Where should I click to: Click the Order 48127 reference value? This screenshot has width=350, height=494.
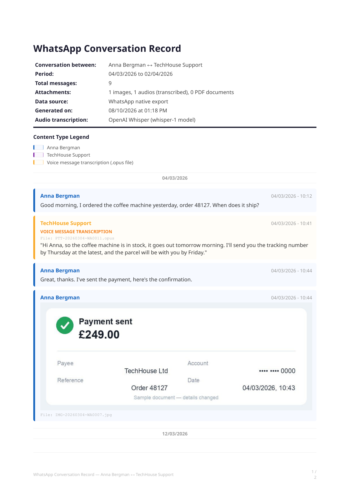[x=149, y=388]
